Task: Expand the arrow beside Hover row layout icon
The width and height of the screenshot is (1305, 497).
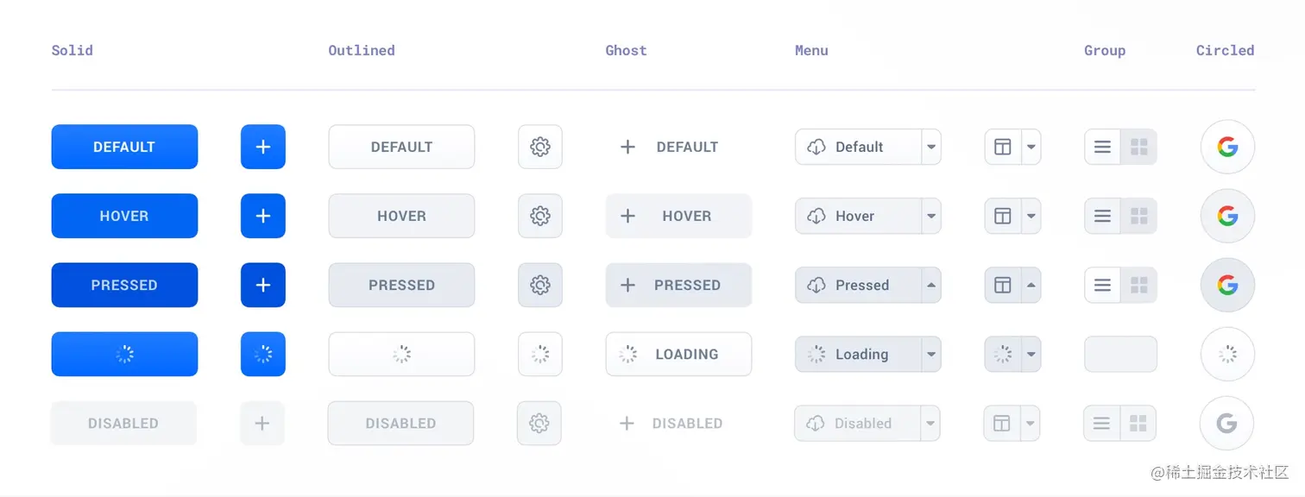Action: pyautogui.click(x=1031, y=216)
